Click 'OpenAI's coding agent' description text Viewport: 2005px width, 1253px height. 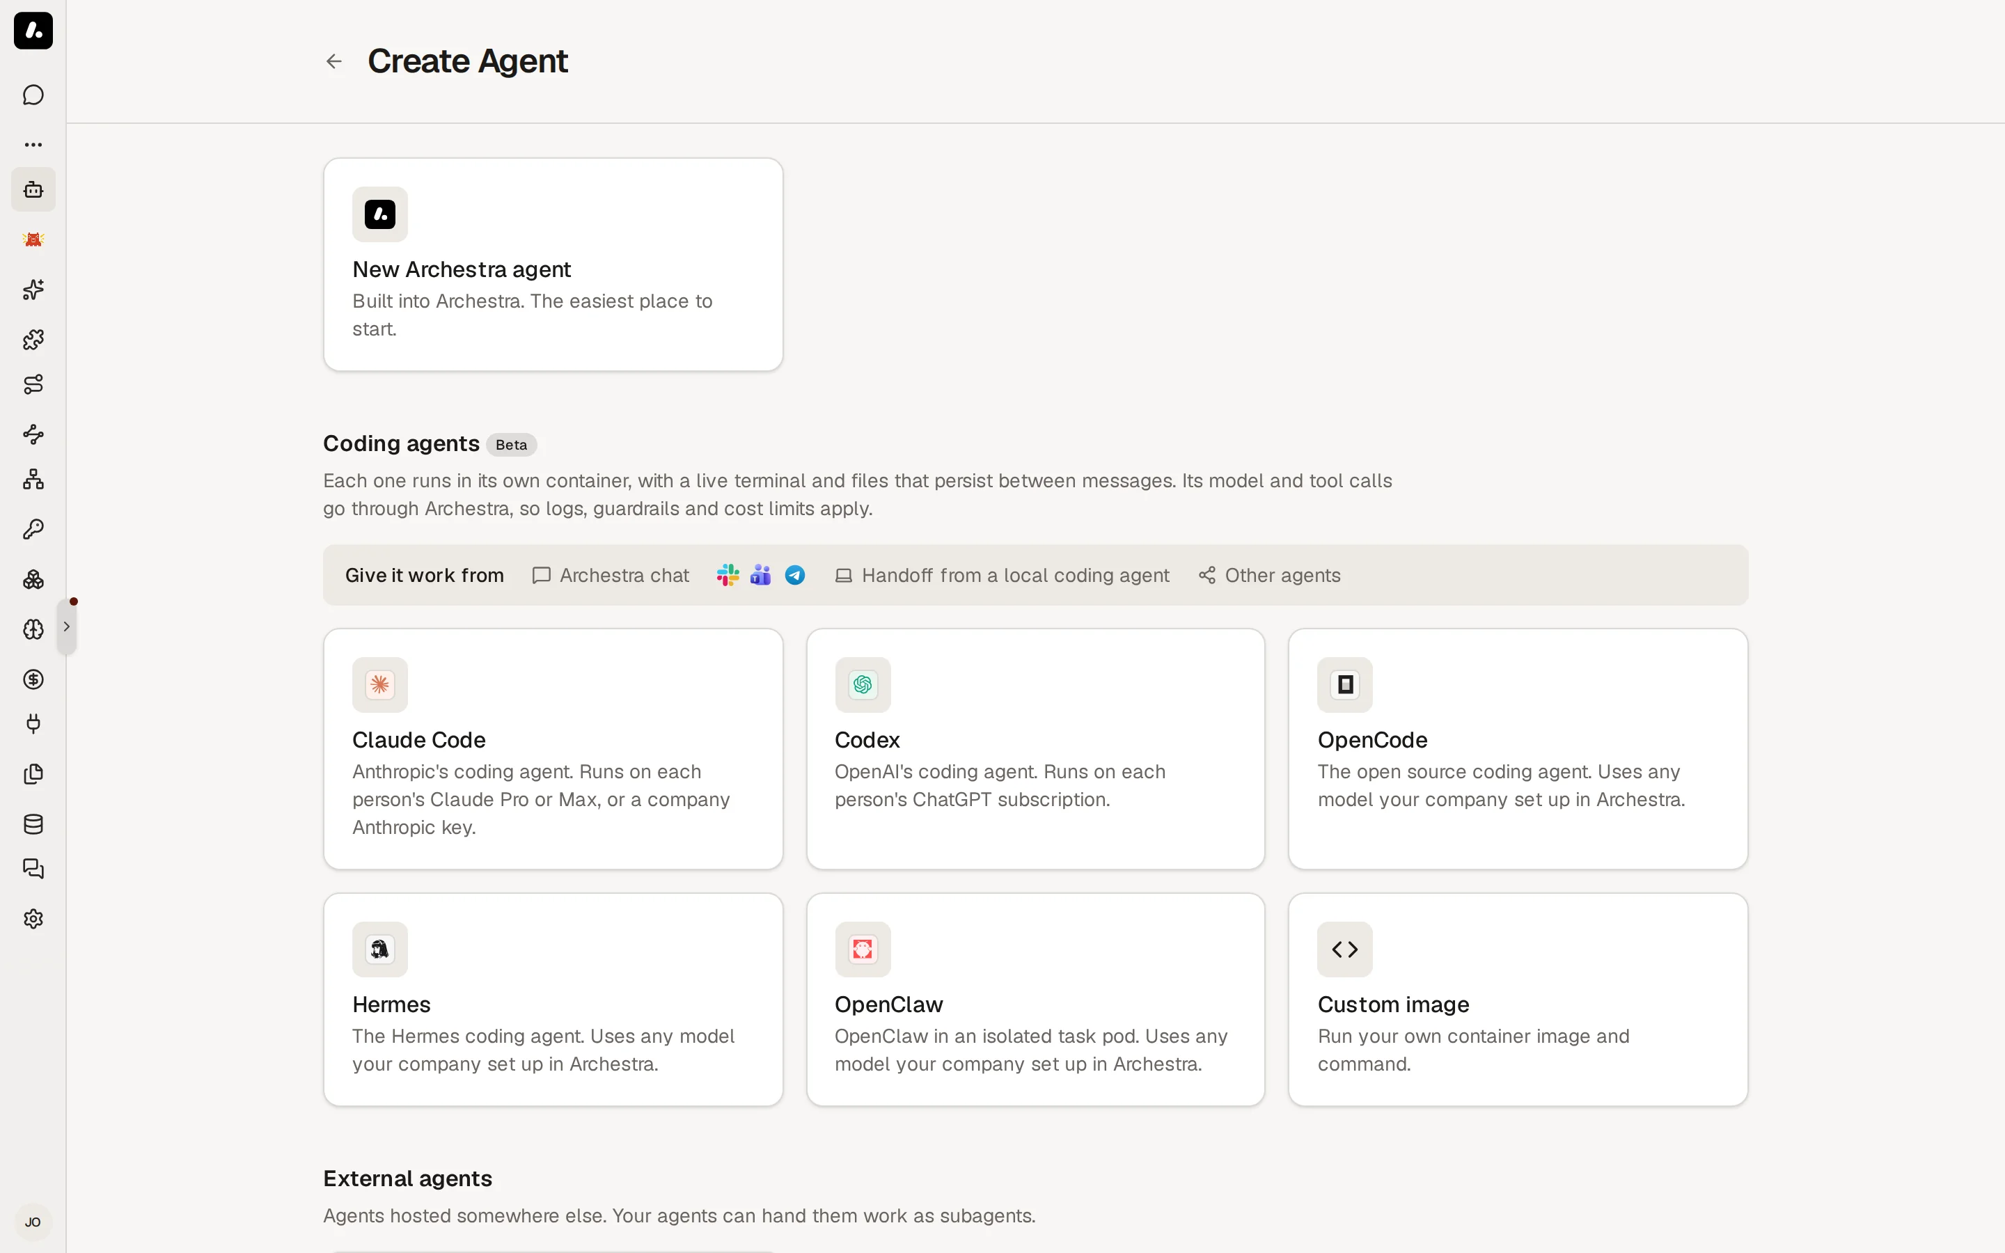point(1000,786)
